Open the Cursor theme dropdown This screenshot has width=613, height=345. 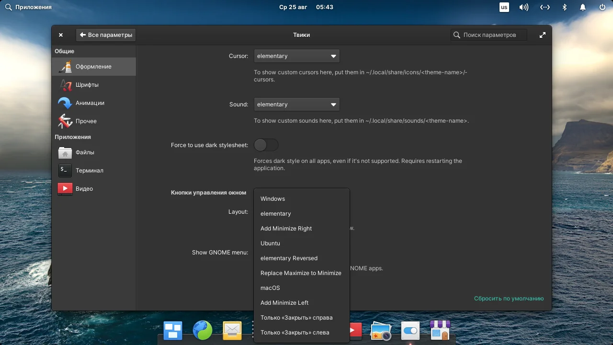click(296, 56)
